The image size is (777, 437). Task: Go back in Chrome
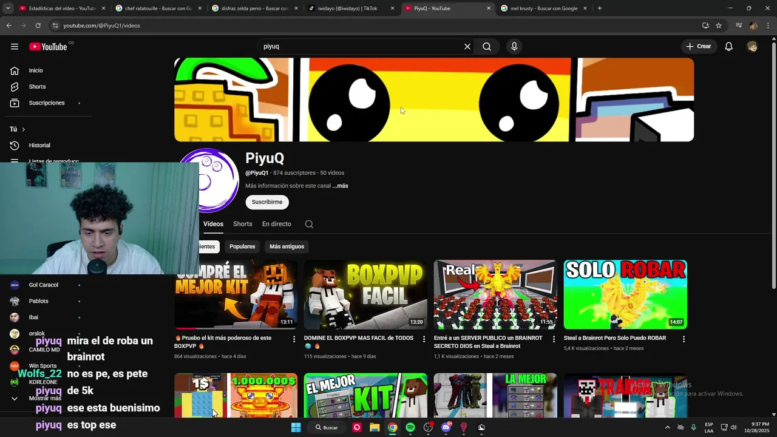pyautogui.click(x=8, y=25)
